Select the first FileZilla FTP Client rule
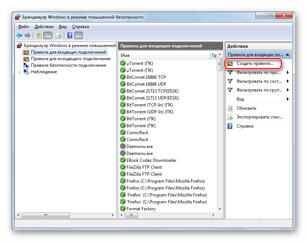This screenshot has width=307, height=242. [x=144, y=167]
